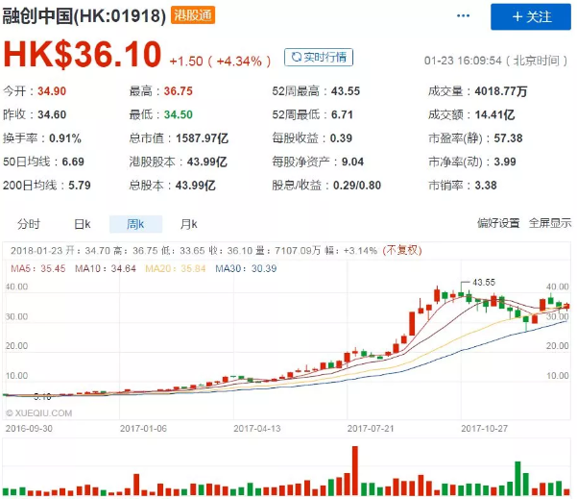The width and height of the screenshot is (577, 499).
Task: Click the tallest green volume bar
Action: point(517,479)
